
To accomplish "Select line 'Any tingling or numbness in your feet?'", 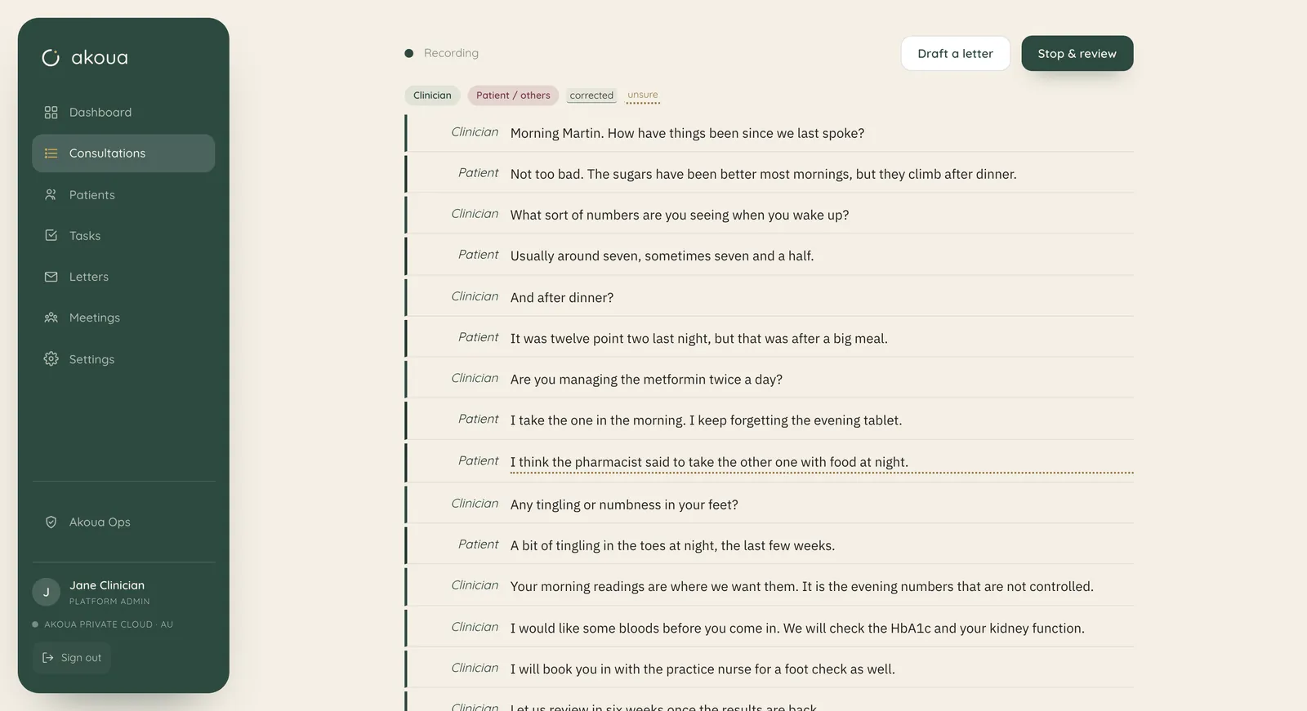I will click(769, 504).
